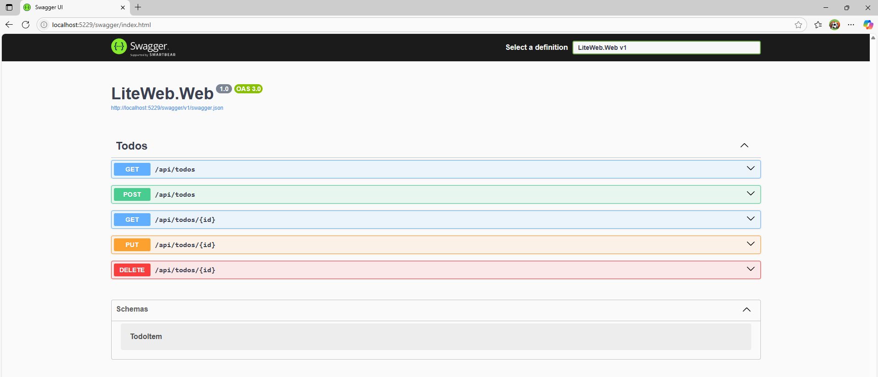Image resolution: width=878 pixels, height=377 pixels.
Task: Click the GET badge for /api/todos
Action: tap(132, 169)
